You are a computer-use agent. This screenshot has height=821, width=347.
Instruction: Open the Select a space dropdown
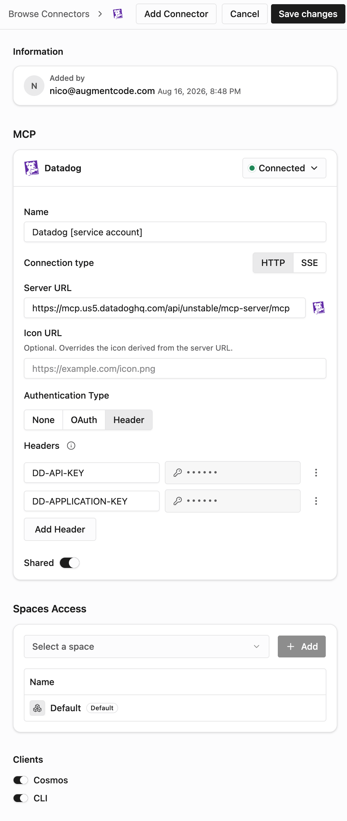coord(146,646)
